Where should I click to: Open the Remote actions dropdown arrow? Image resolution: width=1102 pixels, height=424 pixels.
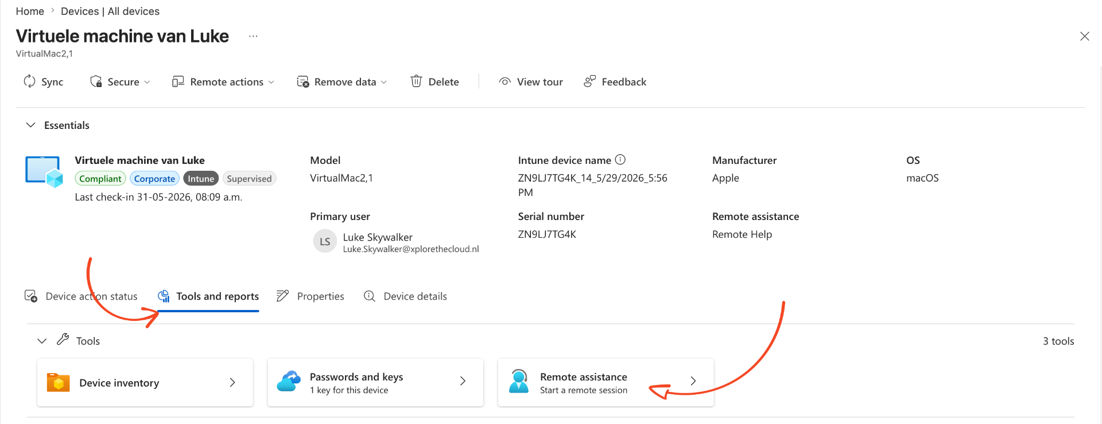pos(271,82)
